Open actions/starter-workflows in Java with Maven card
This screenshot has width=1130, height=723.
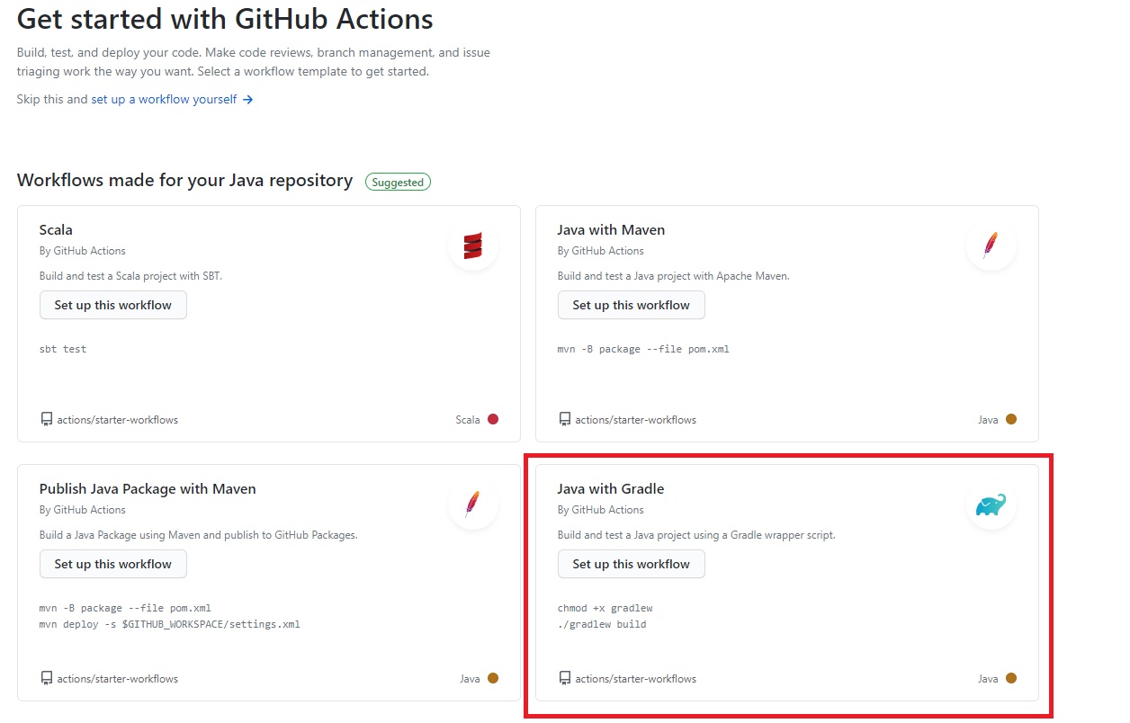click(x=636, y=420)
